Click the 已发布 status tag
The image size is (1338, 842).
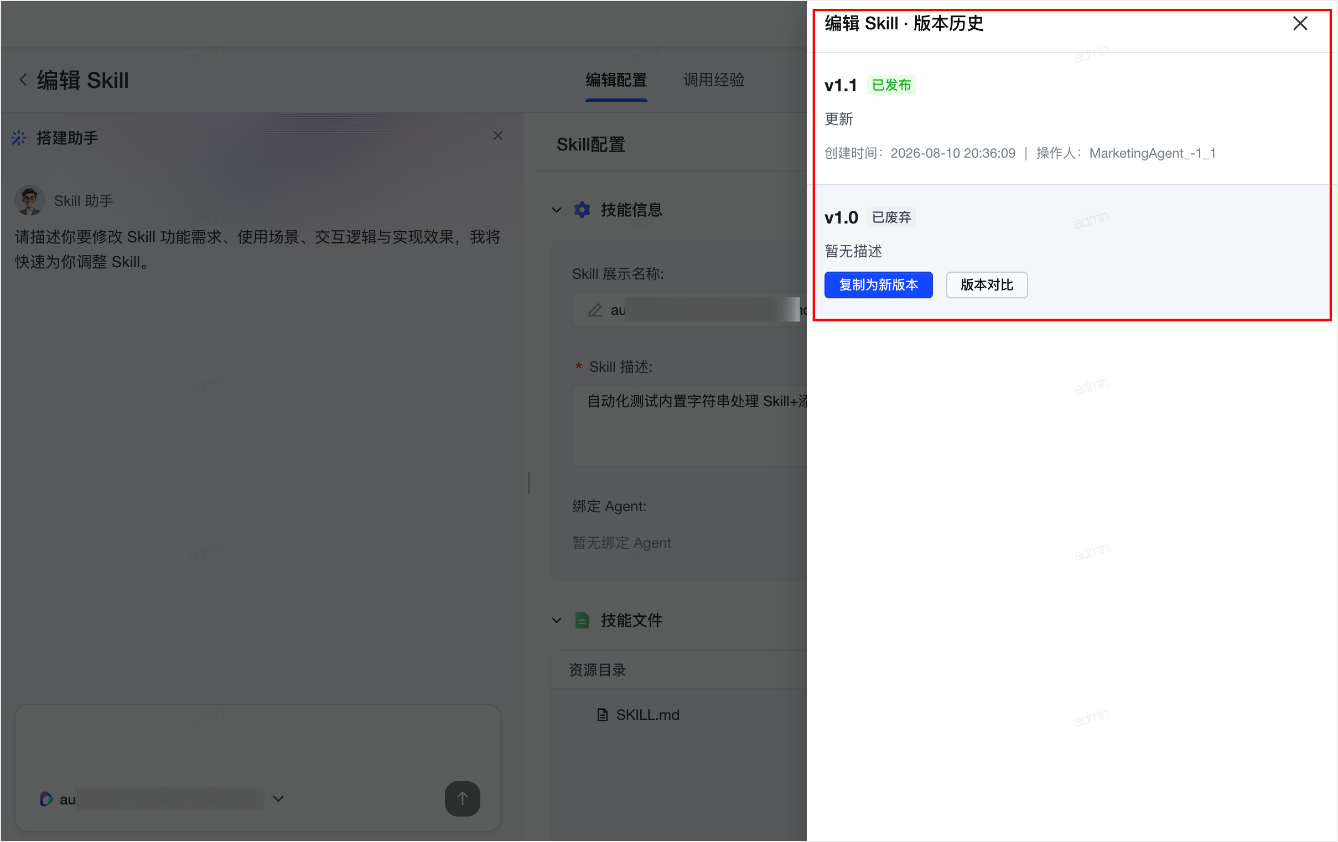891,85
